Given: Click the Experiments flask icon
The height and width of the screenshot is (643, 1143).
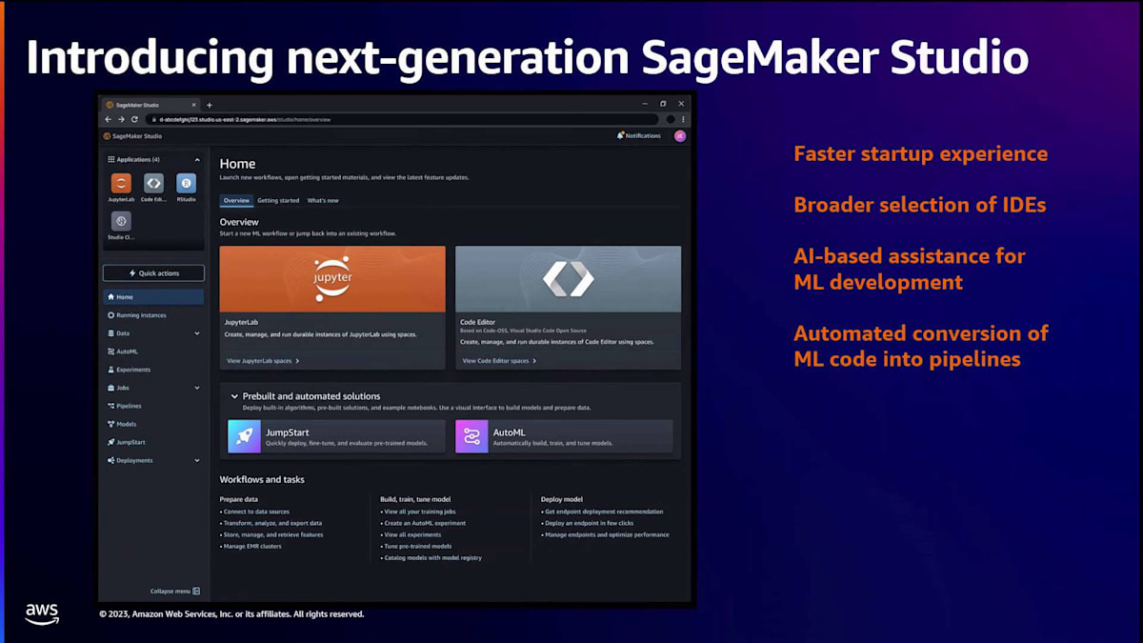Looking at the screenshot, I should click(x=111, y=370).
